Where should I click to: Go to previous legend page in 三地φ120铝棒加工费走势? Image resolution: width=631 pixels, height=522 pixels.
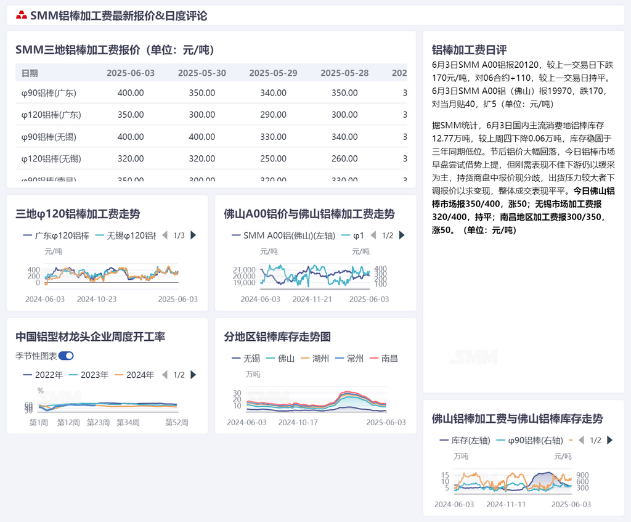pos(165,235)
